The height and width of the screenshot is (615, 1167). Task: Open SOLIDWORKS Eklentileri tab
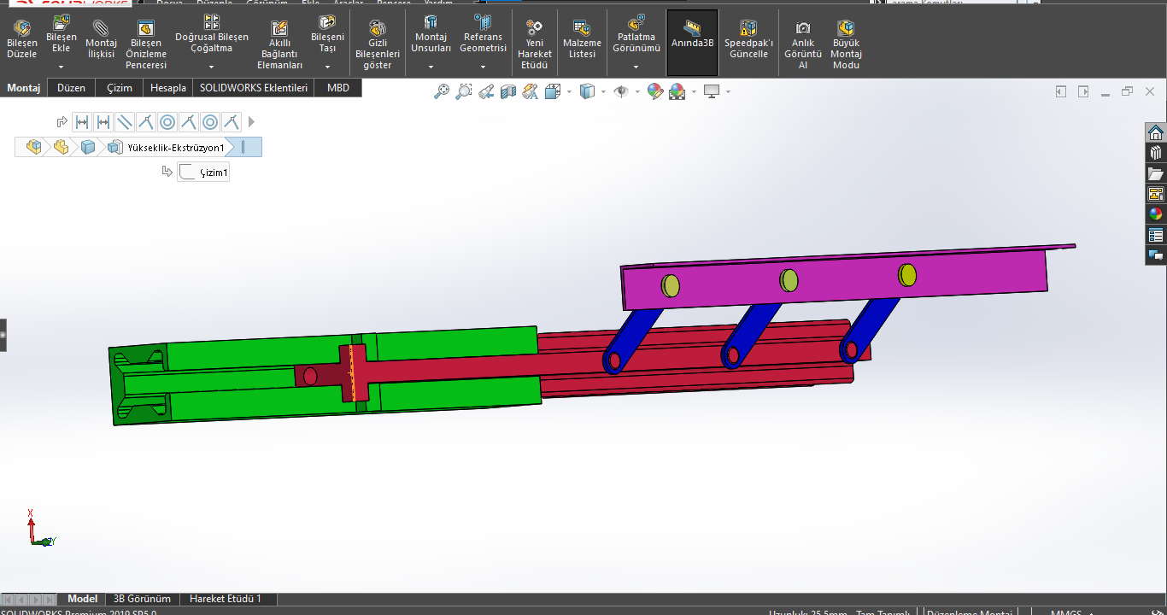point(254,88)
